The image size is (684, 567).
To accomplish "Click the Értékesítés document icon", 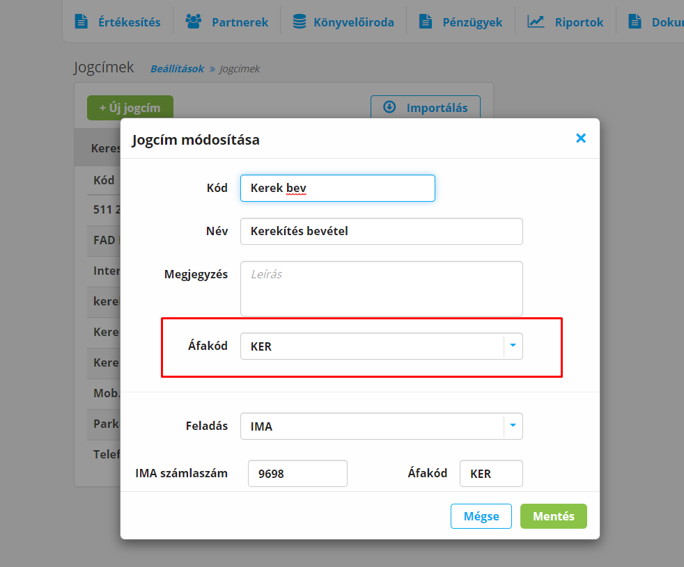I will (81, 22).
